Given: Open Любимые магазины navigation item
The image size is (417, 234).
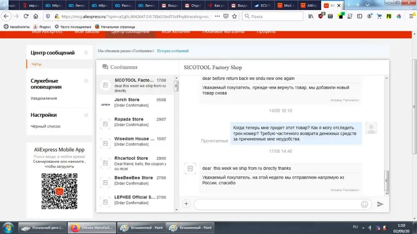Looking at the screenshot, I should tap(223, 32).
